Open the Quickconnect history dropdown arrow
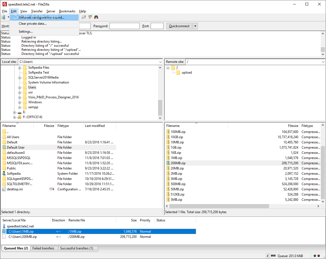Viewport: 326px width, 259px height. [x=195, y=26]
